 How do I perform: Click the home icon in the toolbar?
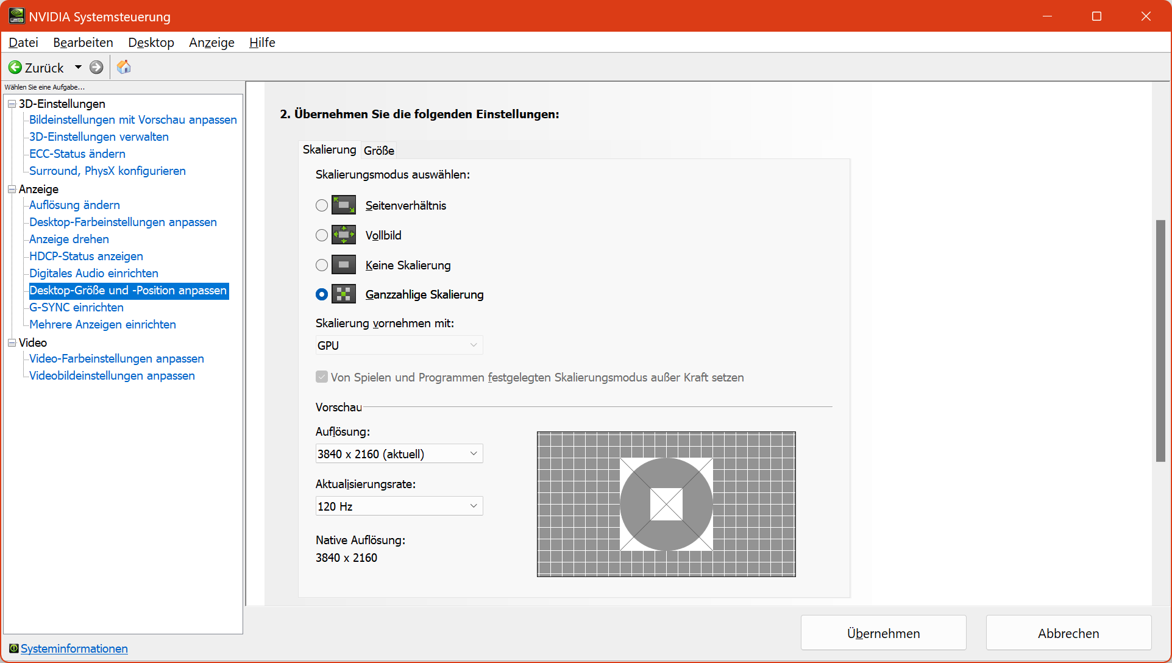click(124, 67)
